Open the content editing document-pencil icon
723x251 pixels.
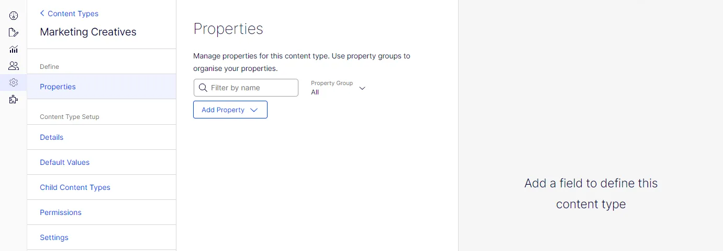(x=14, y=32)
